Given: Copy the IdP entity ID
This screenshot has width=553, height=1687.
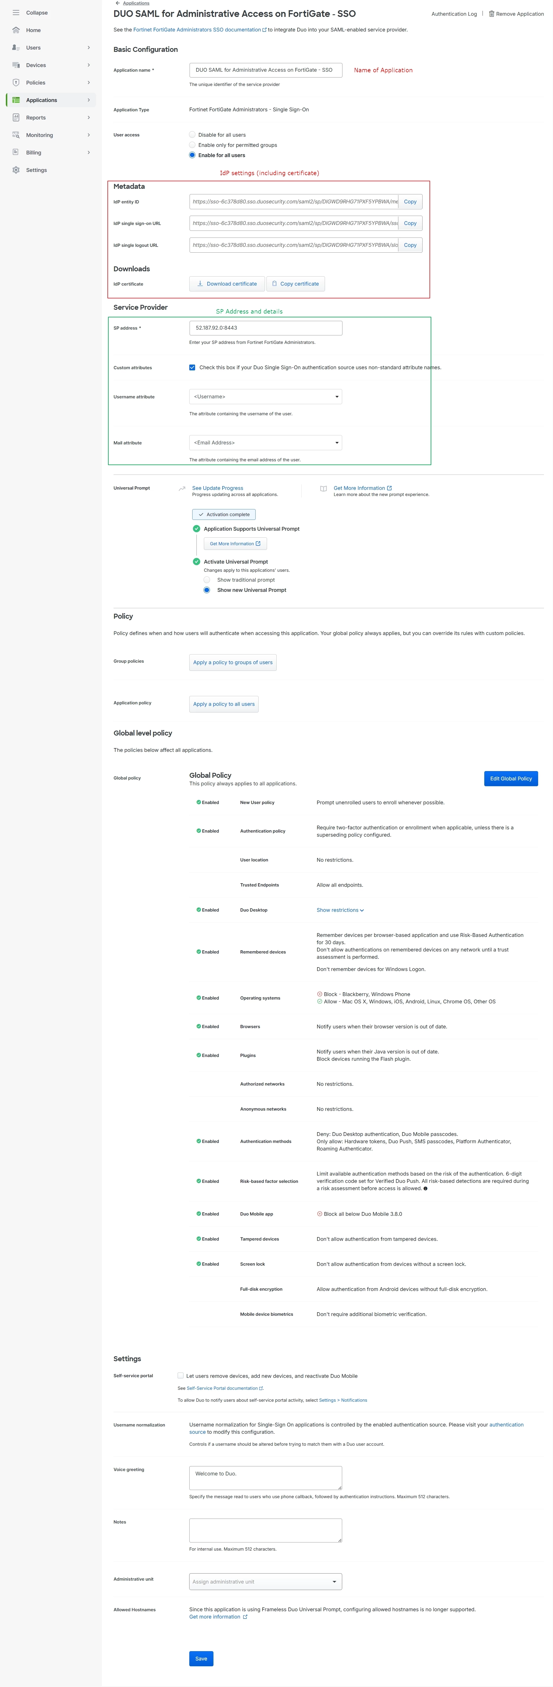Looking at the screenshot, I should point(410,202).
